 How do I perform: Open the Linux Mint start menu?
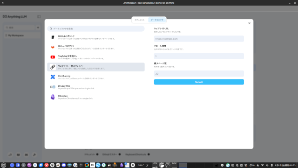pyautogui.click(x=4, y=165)
